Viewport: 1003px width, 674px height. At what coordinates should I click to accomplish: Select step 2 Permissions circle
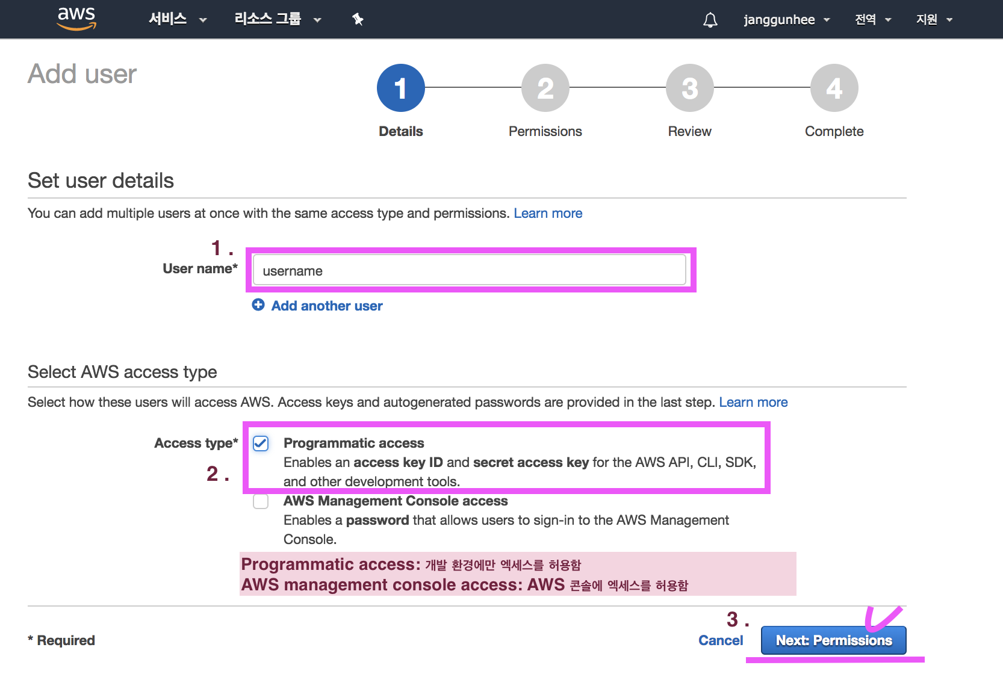pyautogui.click(x=545, y=88)
